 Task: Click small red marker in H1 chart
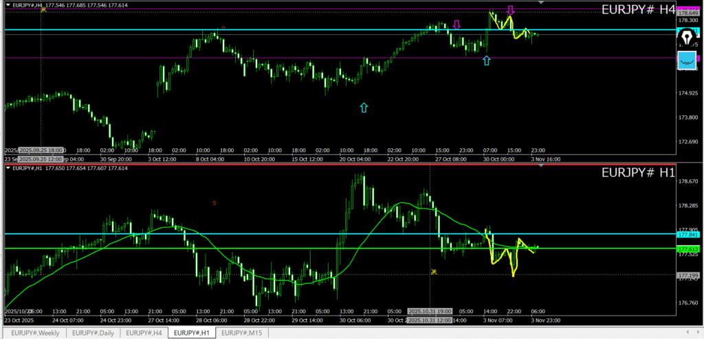[x=215, y=202]
